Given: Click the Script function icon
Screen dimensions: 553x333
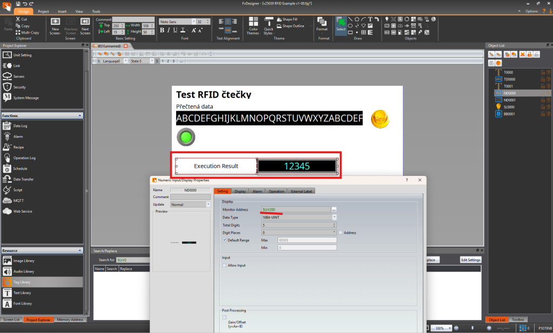Looking at the screenshot, I should (x=7, y=190).
